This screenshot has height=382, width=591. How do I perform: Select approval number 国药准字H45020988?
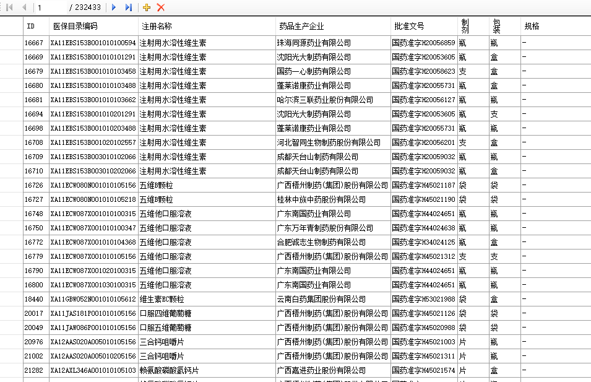tap(424, 328)
